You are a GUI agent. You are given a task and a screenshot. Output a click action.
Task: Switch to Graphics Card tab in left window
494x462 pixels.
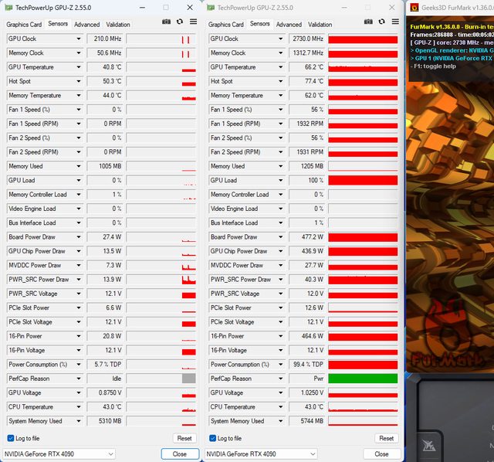24,25
